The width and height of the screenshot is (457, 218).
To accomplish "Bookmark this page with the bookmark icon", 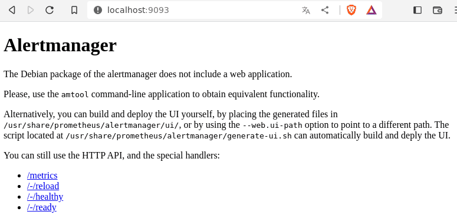I will pyautogui.click(x=74, y=10).
